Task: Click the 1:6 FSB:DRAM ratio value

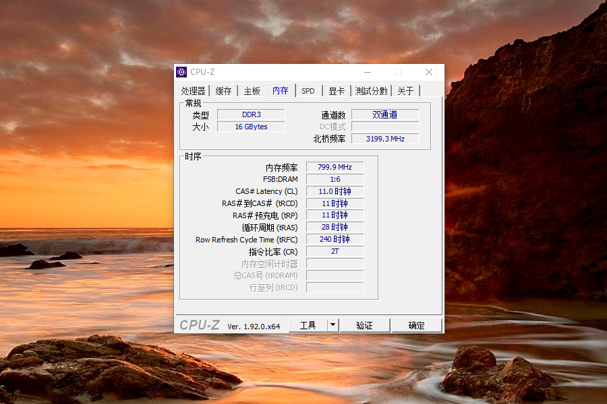Action: [335, 179]
